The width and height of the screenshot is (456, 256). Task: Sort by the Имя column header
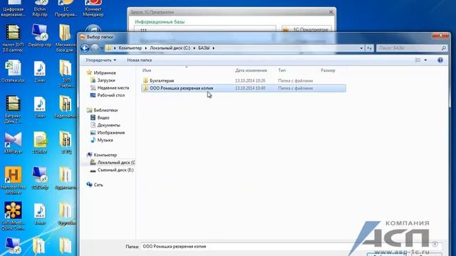point(147,70)
